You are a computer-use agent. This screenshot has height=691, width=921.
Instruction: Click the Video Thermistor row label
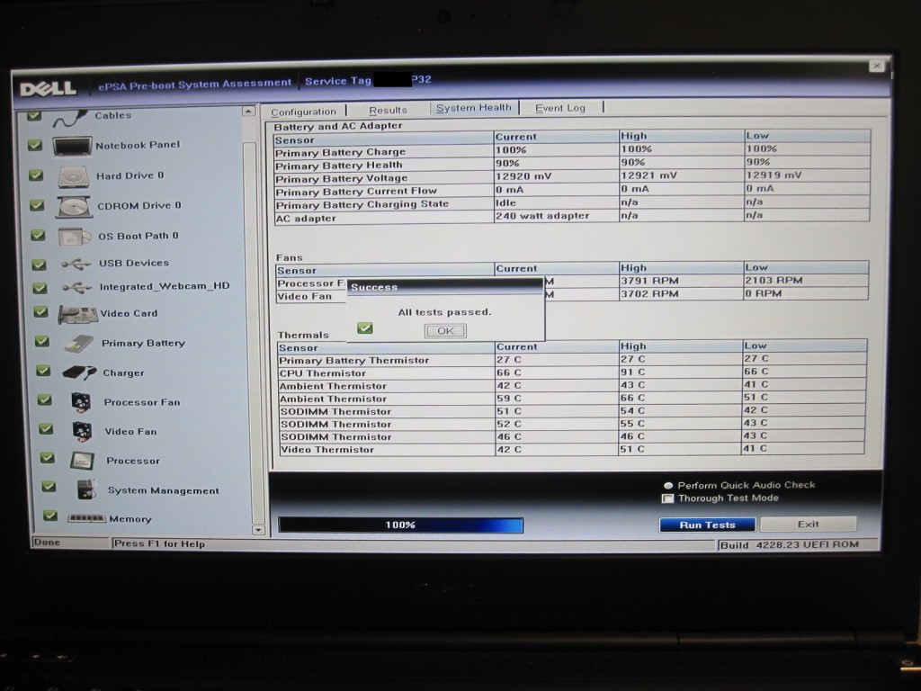327,450
